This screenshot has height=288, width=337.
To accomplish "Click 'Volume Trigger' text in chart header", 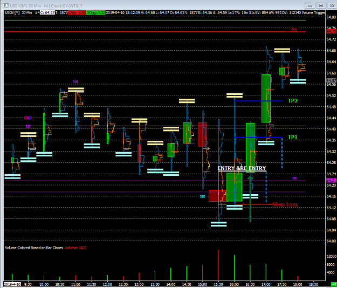I will 313,13.
